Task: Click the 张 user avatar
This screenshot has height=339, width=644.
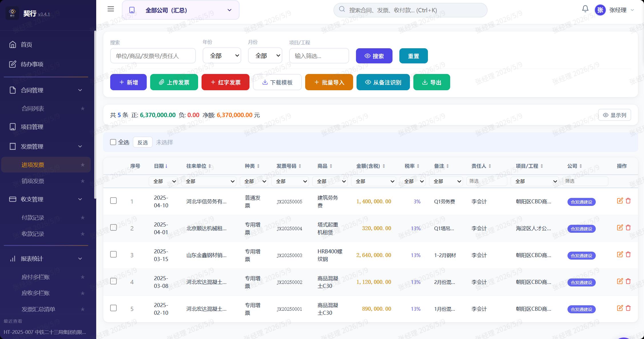Action: (600, 10)
